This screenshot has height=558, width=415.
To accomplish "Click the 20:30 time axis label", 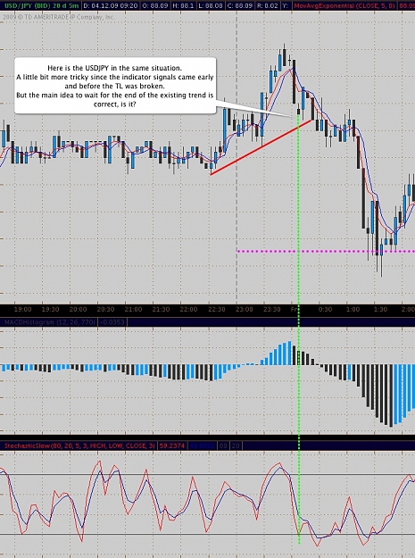I will 105,309.
